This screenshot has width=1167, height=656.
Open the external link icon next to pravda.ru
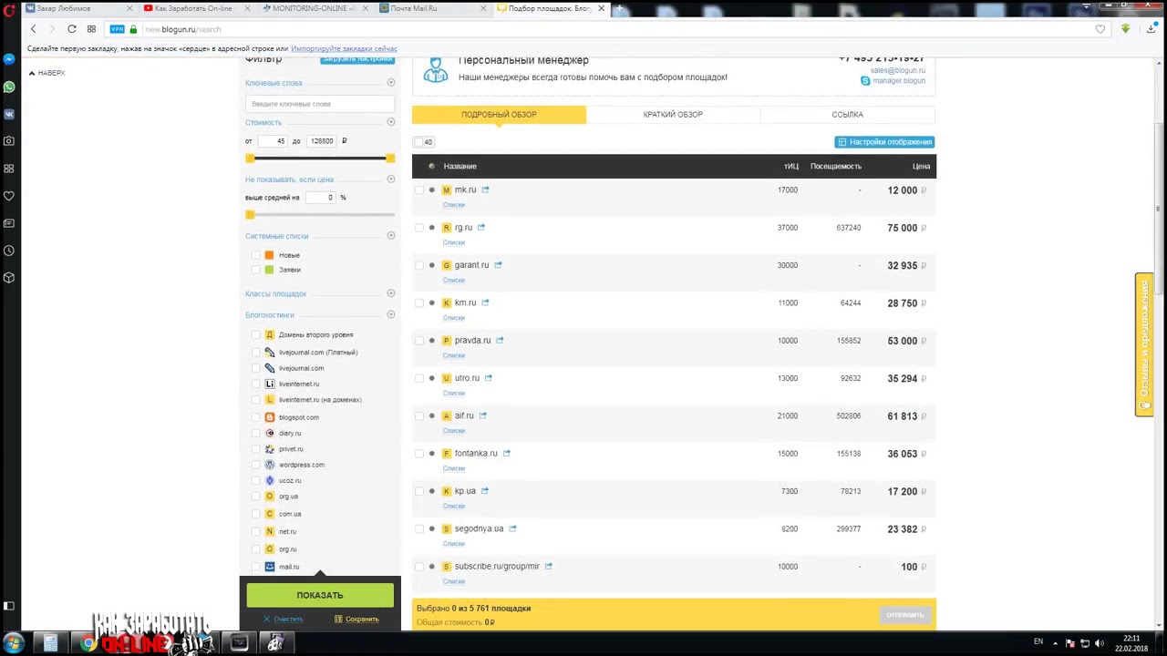(500, 340)
